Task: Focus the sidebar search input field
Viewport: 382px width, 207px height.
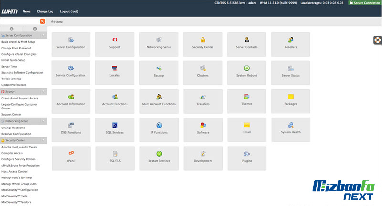Action: pos(19,21)
